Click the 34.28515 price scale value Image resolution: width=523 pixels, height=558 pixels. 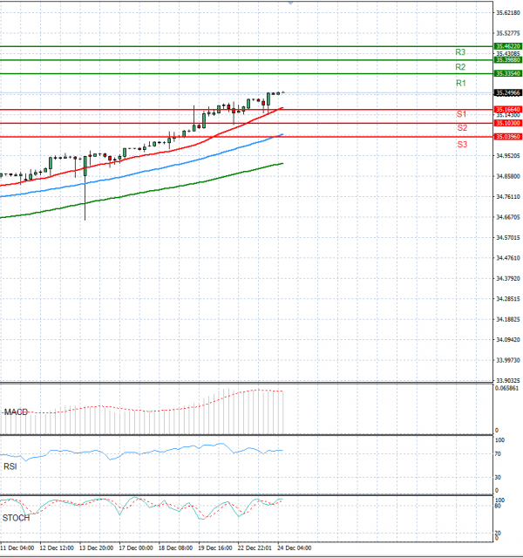tap(508, 299)
